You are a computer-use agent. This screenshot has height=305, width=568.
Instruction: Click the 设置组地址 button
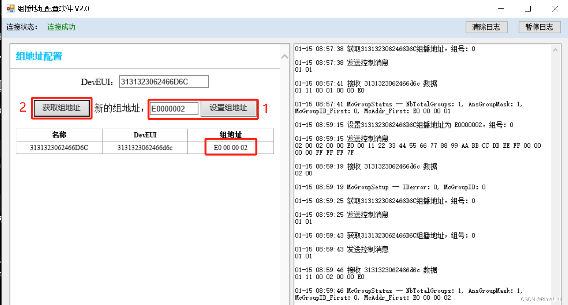pyautogui.click(x=229, y=108)
